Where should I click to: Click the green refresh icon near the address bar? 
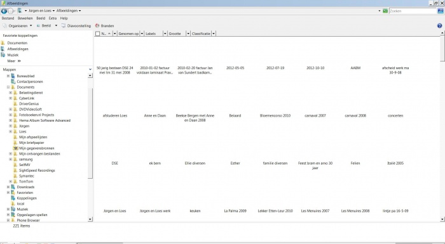tap(385, 11)
